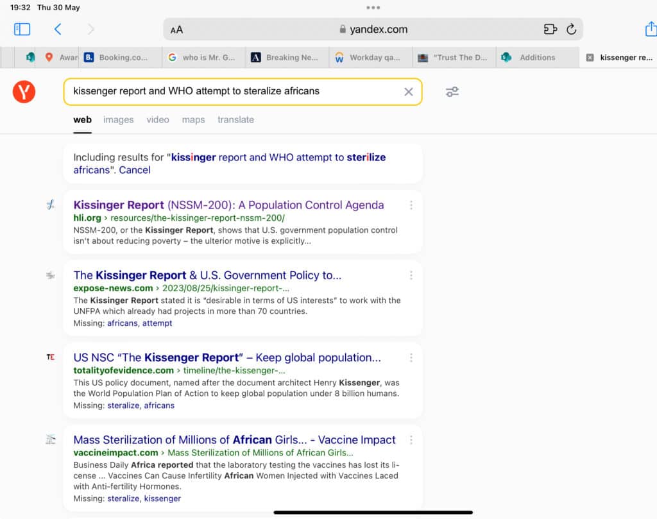Viewport: 657px width, 519px height.
Task: Open options for the hli.org result
Action: (411, 205)
